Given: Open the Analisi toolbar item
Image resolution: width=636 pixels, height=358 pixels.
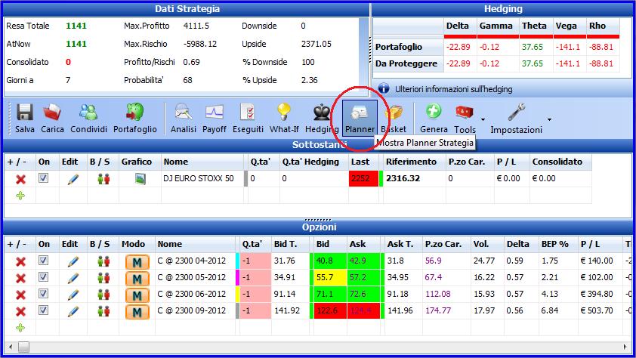Looking at the screenshot, I should coord(184,118).
